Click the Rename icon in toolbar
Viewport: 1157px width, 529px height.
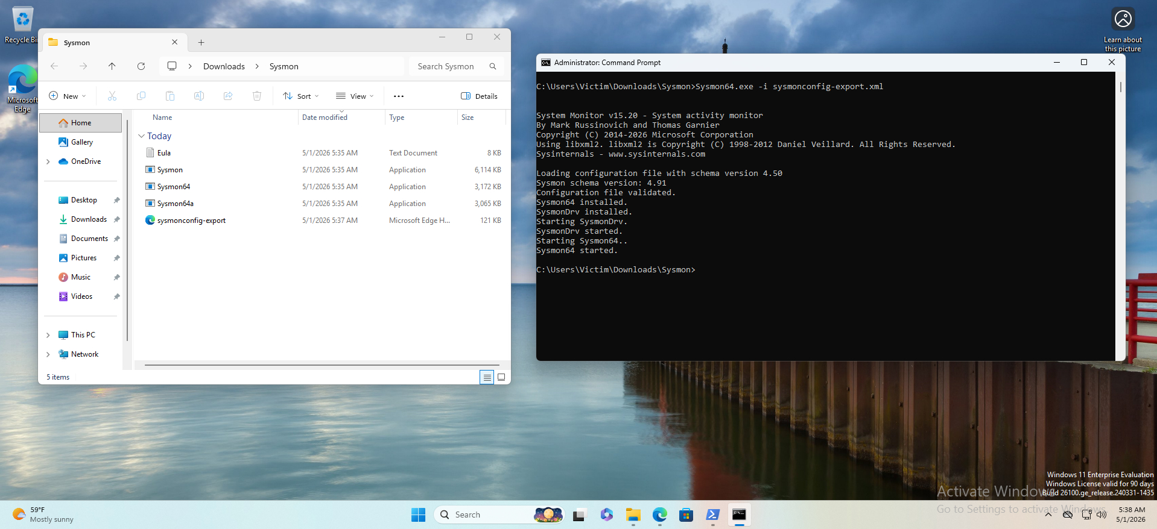(x=199, y=96)
